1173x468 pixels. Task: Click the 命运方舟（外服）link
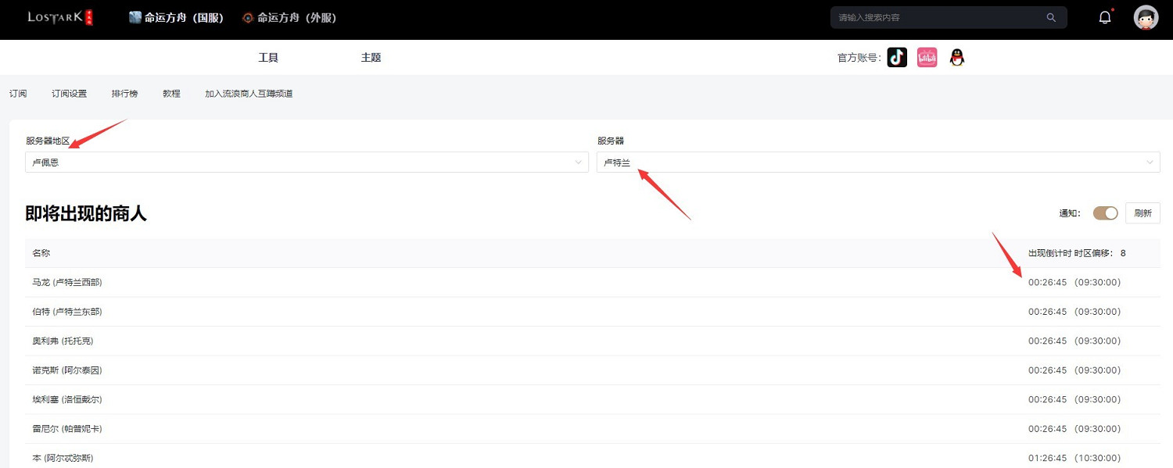(x=289, y=17)
